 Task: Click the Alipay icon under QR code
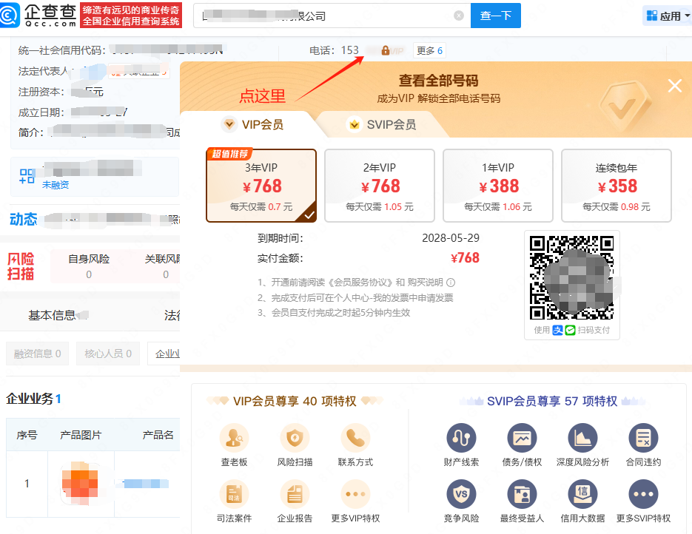pyautogui.click(x=557, y=331)
